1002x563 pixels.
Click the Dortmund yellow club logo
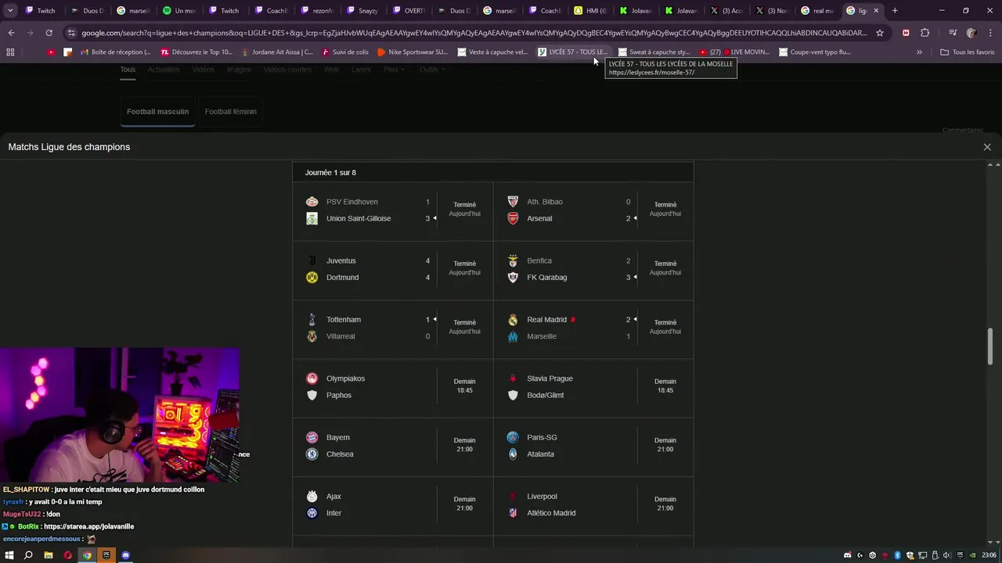coord(312,278)
